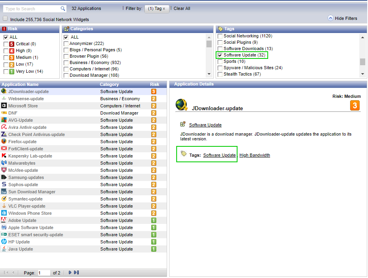Check the Low risk filter
Image resolution: width=368 pixels, height=278 pixels.
6,64
